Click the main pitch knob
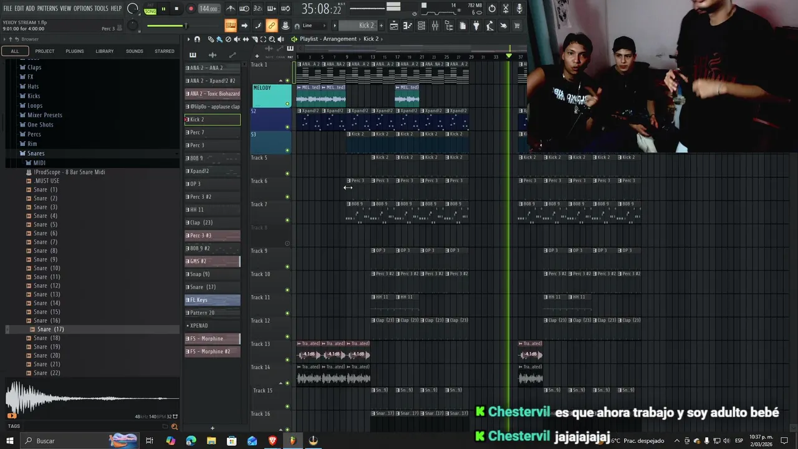This screenshot has height=449, width=798. point(132,26)
